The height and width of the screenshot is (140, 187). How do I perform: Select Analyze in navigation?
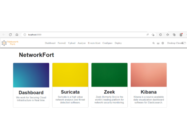pyautogui.click(x=82, y=43)
